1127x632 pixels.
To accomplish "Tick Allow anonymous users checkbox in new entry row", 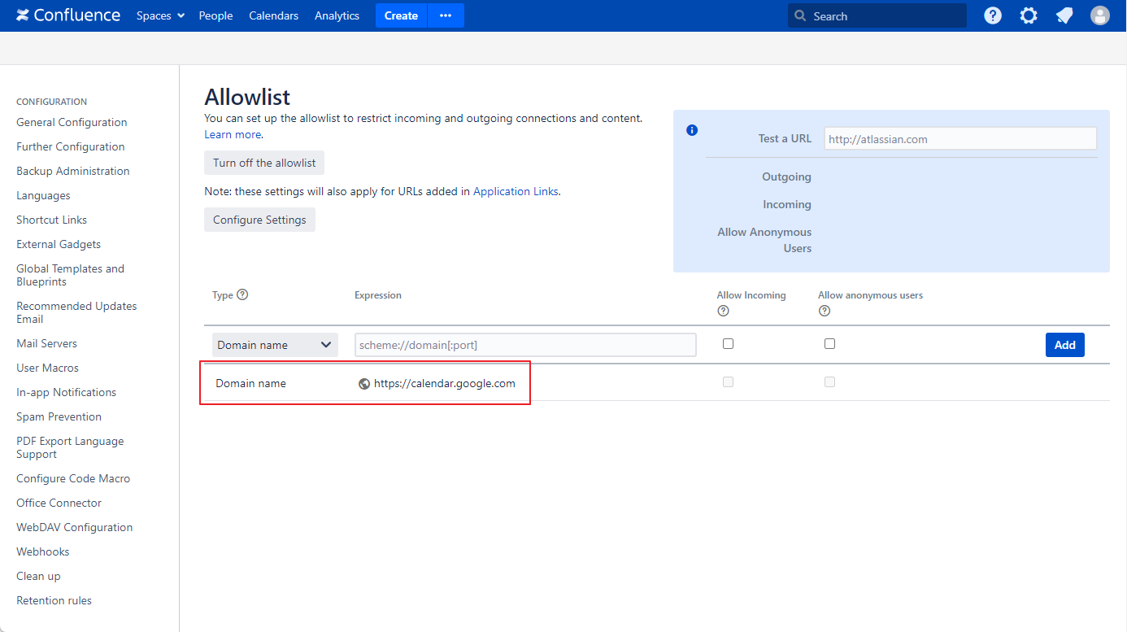I will [829, 344].
